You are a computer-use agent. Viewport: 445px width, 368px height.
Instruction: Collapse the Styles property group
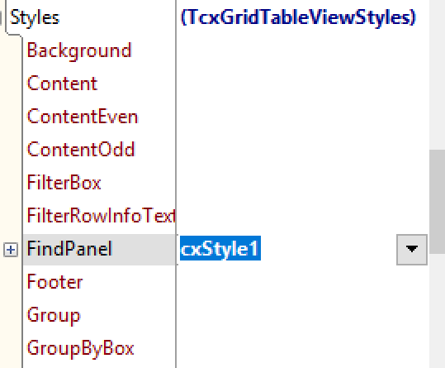(x=1, y=18)
